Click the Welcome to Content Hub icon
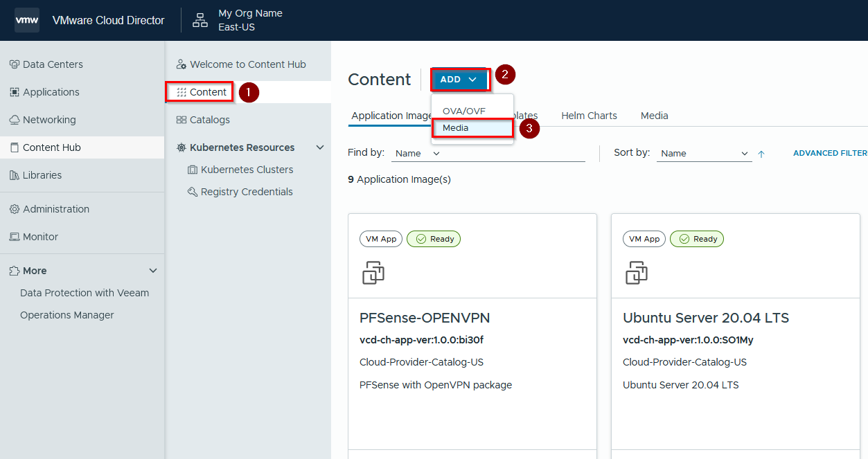The width and height of the screenshot is (868, 459). pyautogui.click(x=181, y=64)
